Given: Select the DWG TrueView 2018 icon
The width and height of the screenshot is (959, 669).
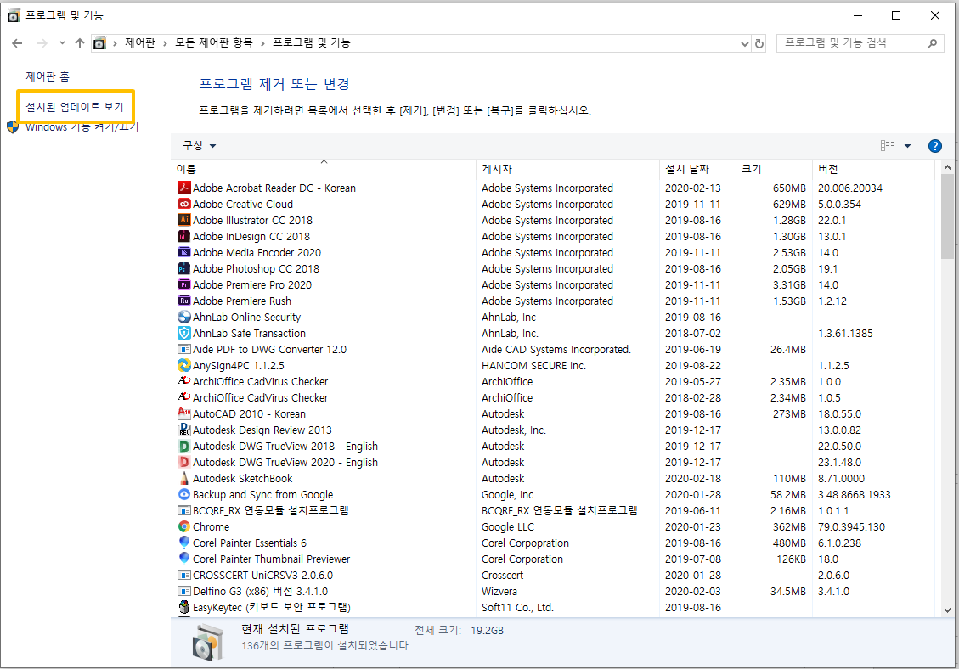Looking at the screenshot, I should pyautogui.click(x=184, y=446).
